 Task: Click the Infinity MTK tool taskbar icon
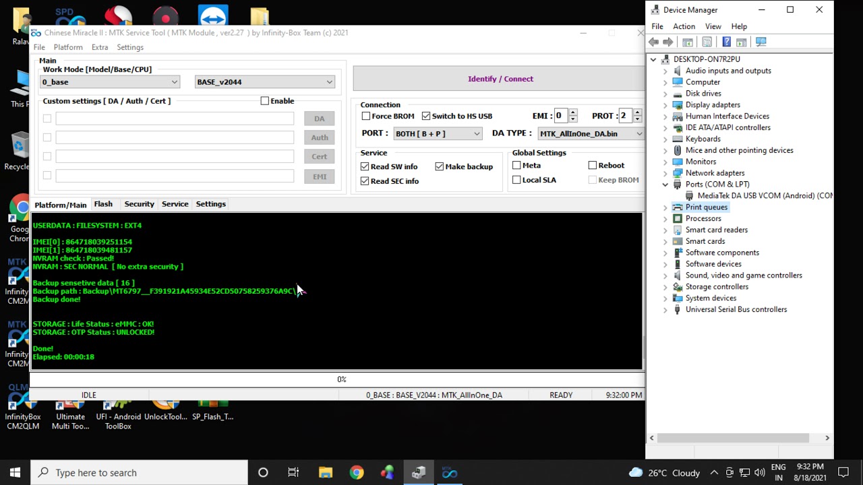point(450,472)
